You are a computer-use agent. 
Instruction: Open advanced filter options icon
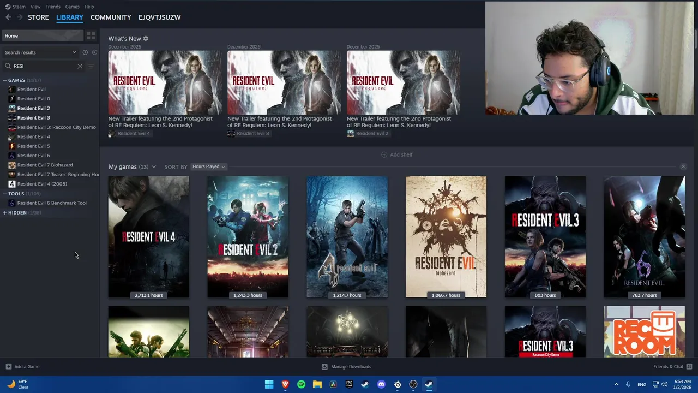tap(91, 66)
